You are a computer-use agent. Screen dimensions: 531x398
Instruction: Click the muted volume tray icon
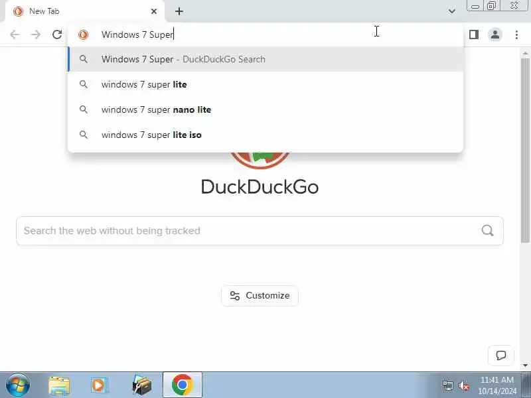pos(464,386)
